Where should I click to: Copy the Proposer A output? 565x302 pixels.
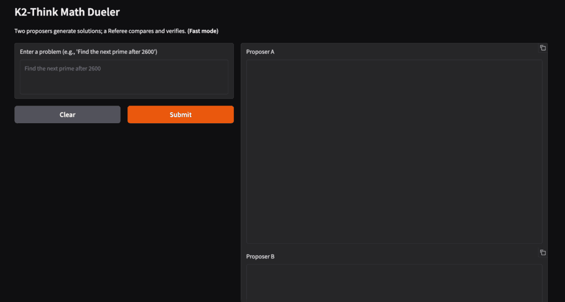pos(542,48)
